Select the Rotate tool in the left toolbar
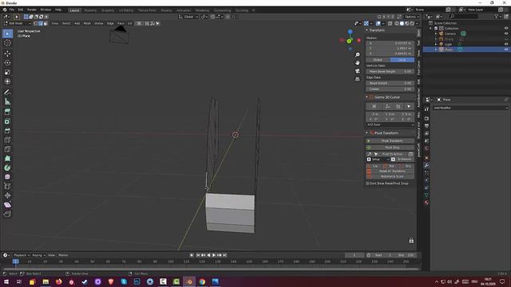 coord(7,63)
